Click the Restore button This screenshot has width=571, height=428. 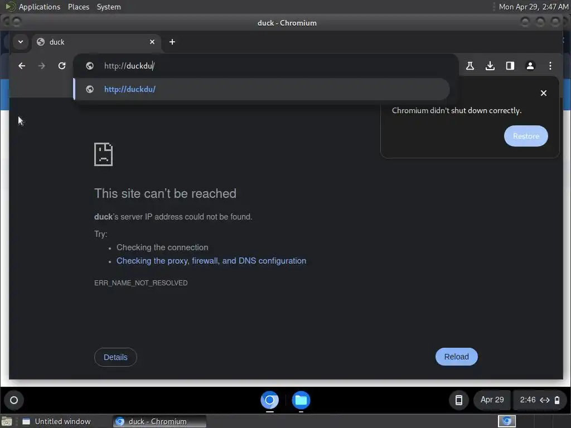526,136
